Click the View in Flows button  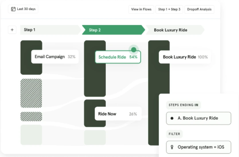click(x=141, y=9)
